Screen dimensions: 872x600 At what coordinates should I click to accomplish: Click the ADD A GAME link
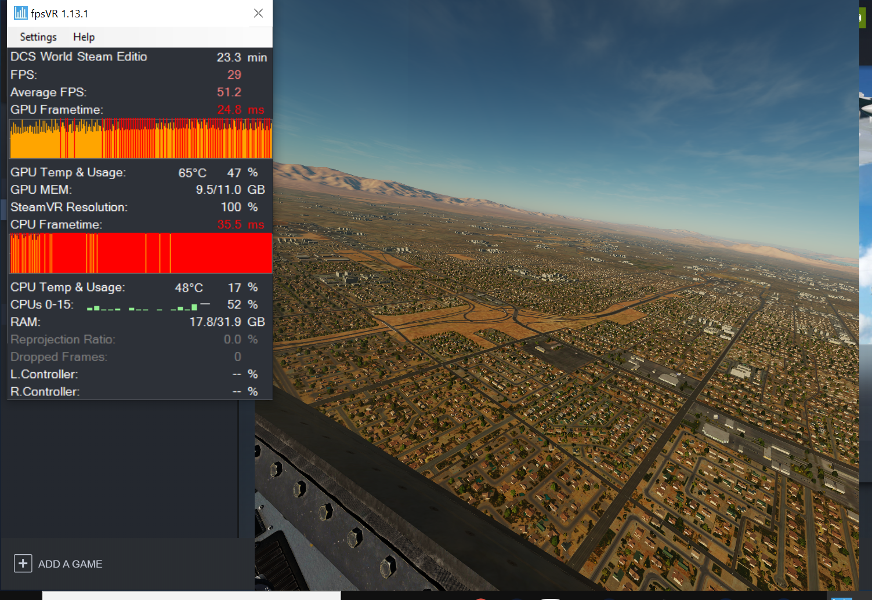70,564
